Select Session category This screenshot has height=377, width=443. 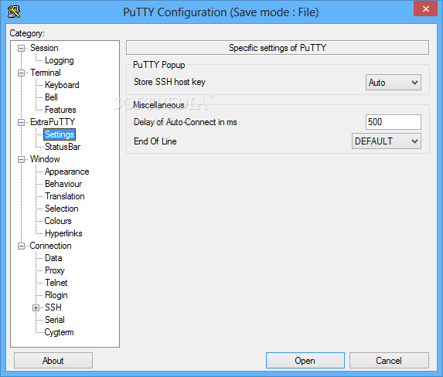pos(44,48)
